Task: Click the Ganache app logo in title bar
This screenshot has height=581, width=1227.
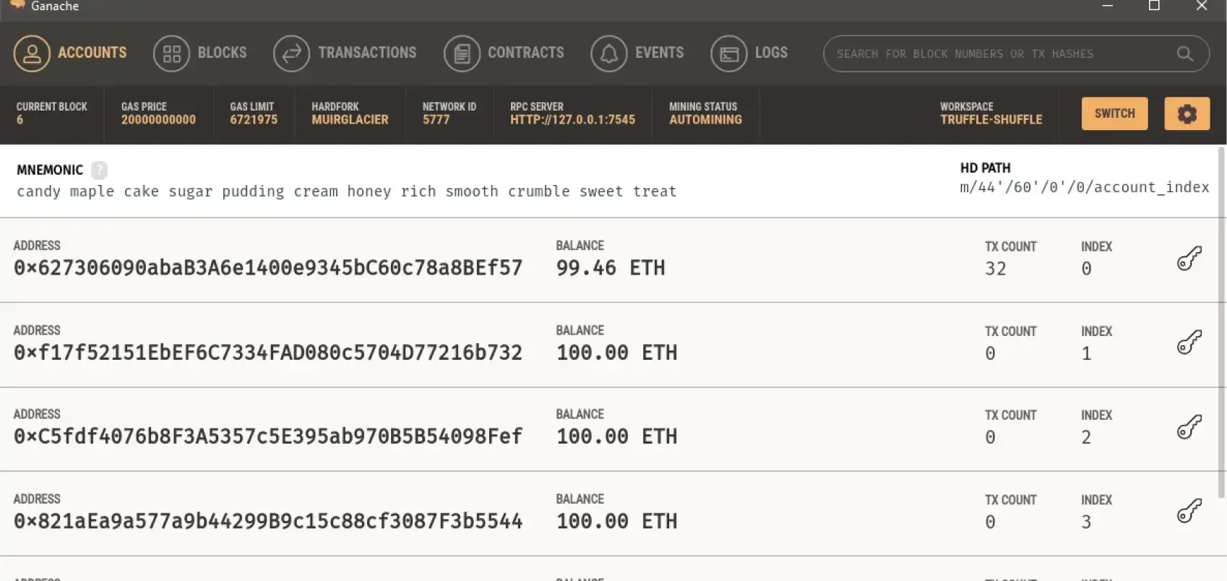Action: tap(17, 5)
